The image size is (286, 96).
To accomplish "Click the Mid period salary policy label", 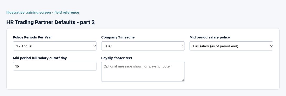I will 210,37.
